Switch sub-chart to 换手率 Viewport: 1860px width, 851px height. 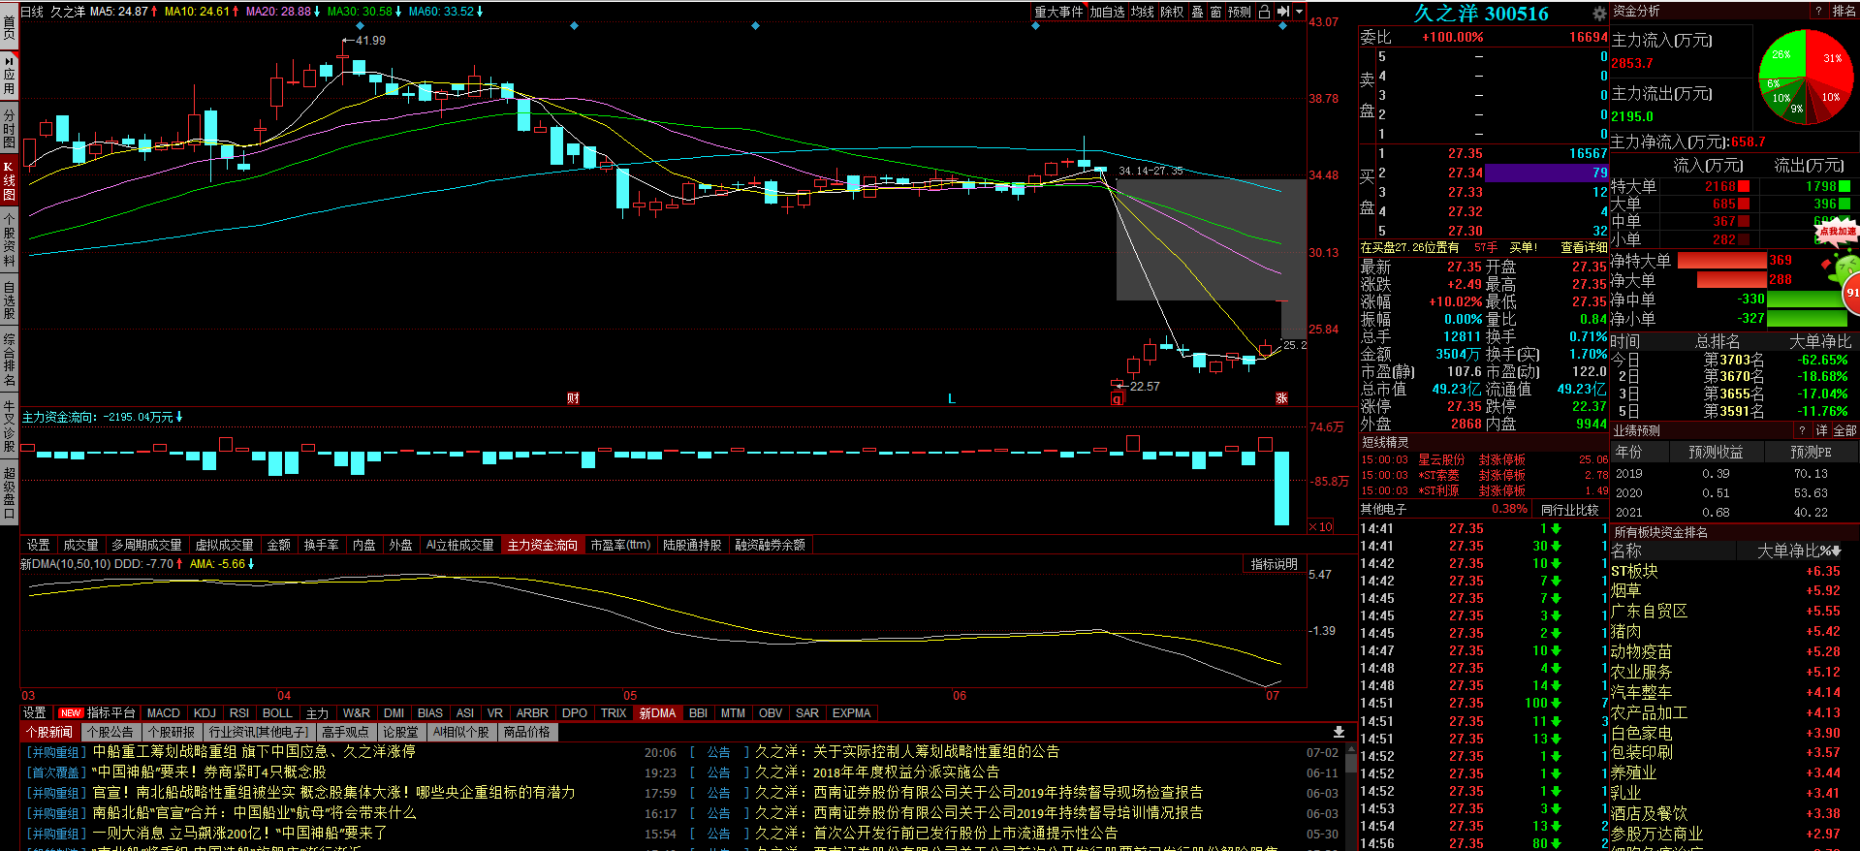[x=321, y=545]
